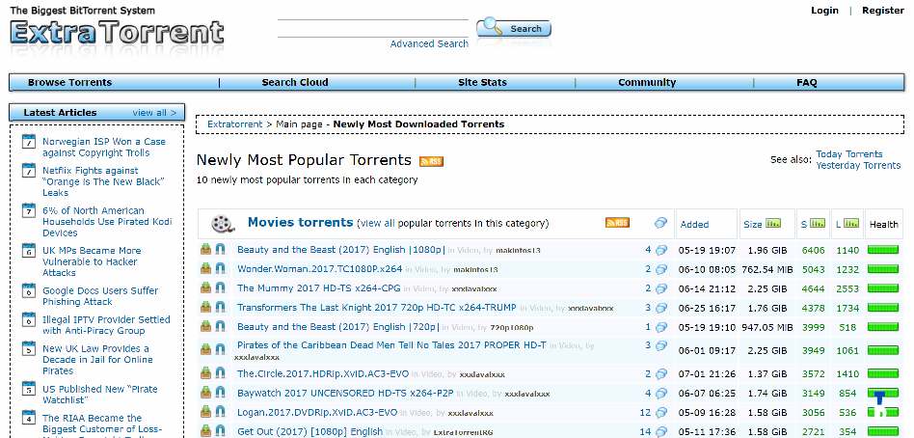Screen dimensions: 914x438
Task: Click comment count 14 on Get Out row
Action: [x=645, y=431]
